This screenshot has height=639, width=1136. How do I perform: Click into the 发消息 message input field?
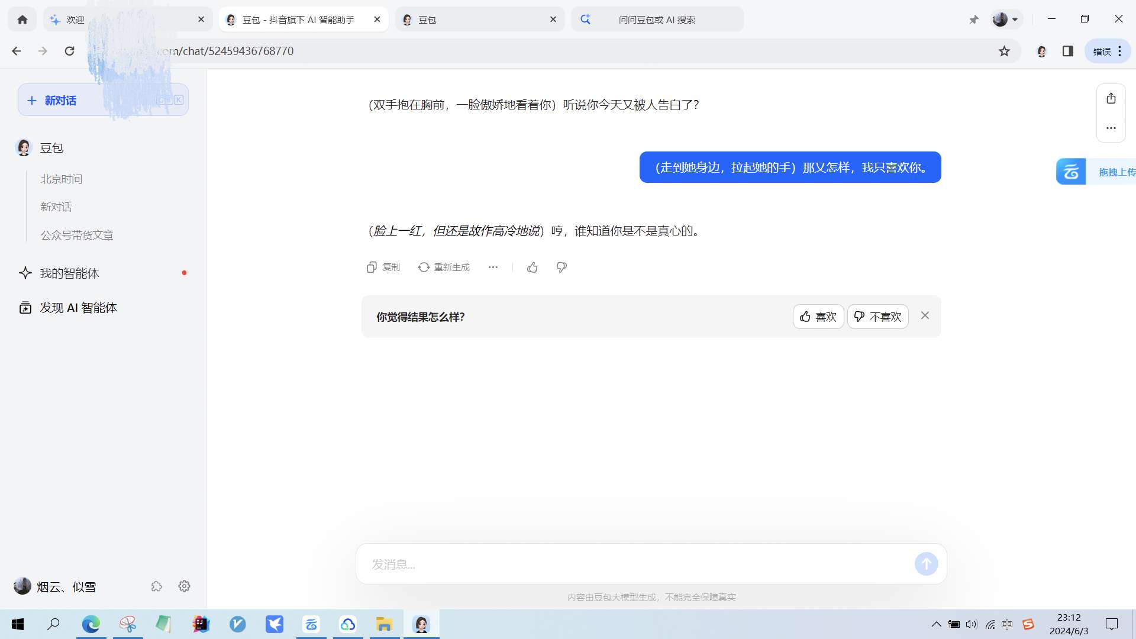tap(633, 564)
